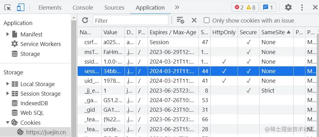Switch to the Elements tab
Viewport: 319px width, 137px height.
pos(50,8)
